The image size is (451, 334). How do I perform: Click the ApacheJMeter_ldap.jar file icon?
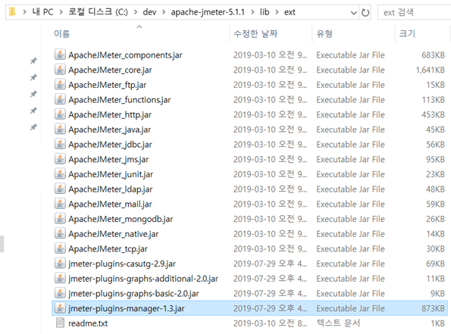(x=60, y=189)
